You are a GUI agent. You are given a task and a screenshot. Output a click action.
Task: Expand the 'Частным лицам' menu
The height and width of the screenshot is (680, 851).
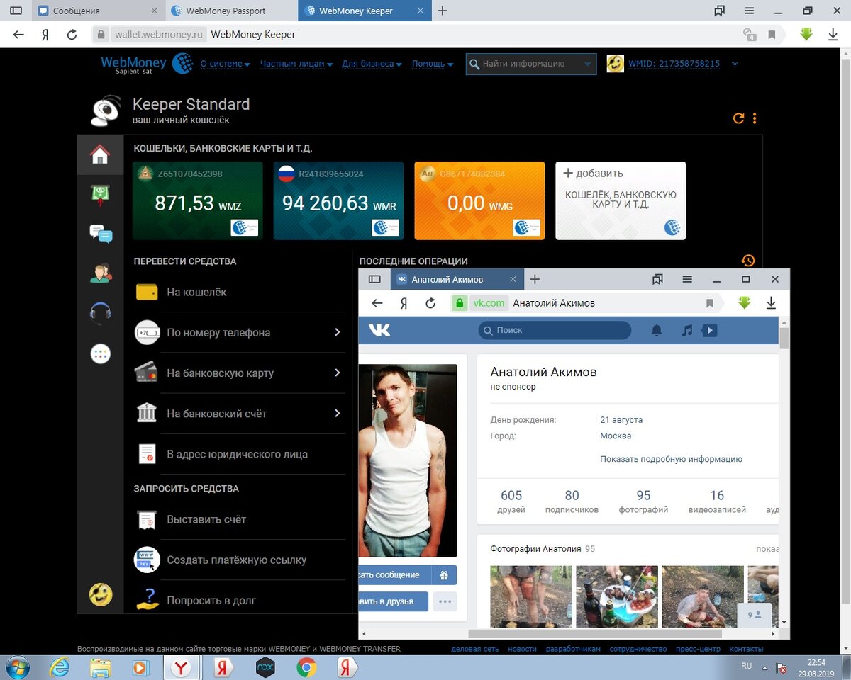click(x=296, y=64)
